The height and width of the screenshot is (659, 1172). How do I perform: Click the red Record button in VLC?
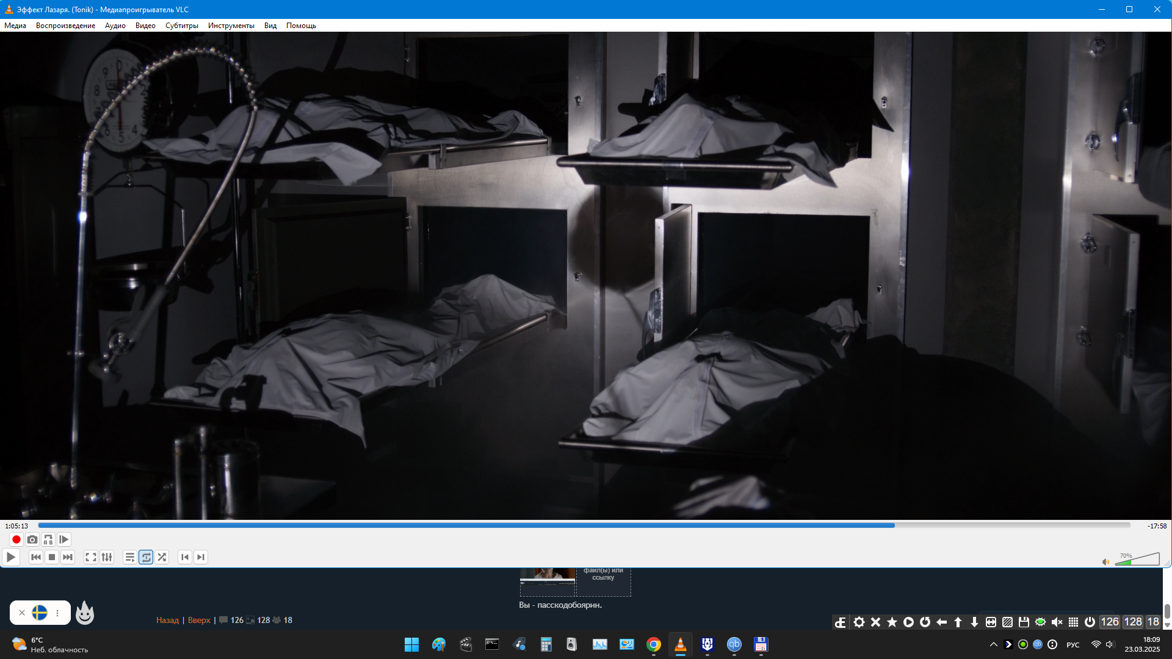[16, 539]
